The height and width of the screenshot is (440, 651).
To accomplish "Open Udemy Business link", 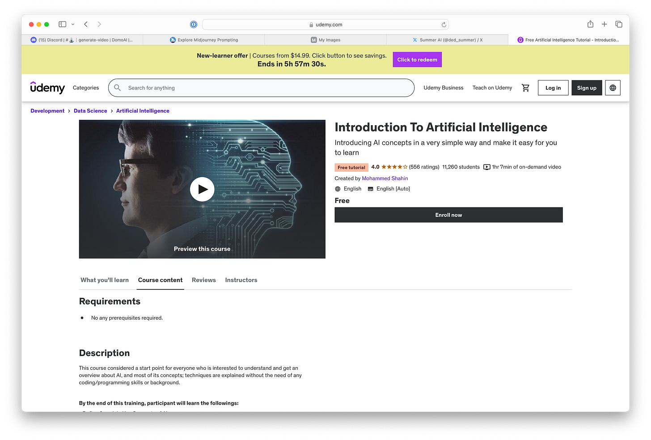I will click(444, 88).
